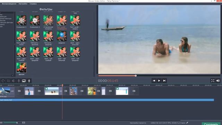Click transition slot after the green foliage clip
222x125 pixels.
(x=99, y=91)
